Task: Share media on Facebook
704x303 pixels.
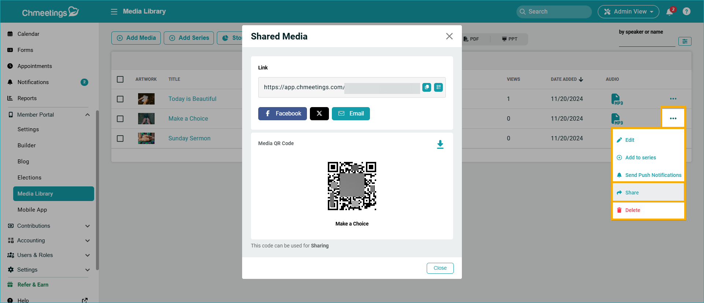Action: tap(282, 114)
